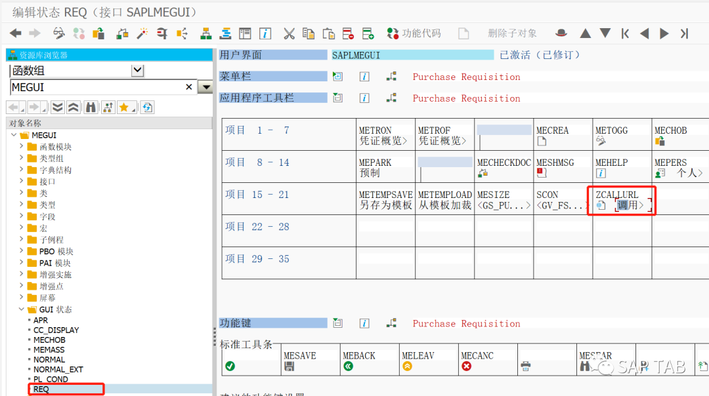Expand the 函数模块 folder
This screenshot has height=396, width=709.
coord(21,146)
